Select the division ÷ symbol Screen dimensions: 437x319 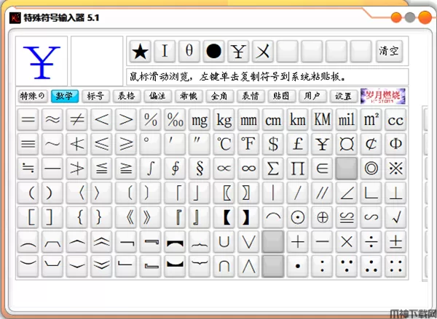pos(371,242)
